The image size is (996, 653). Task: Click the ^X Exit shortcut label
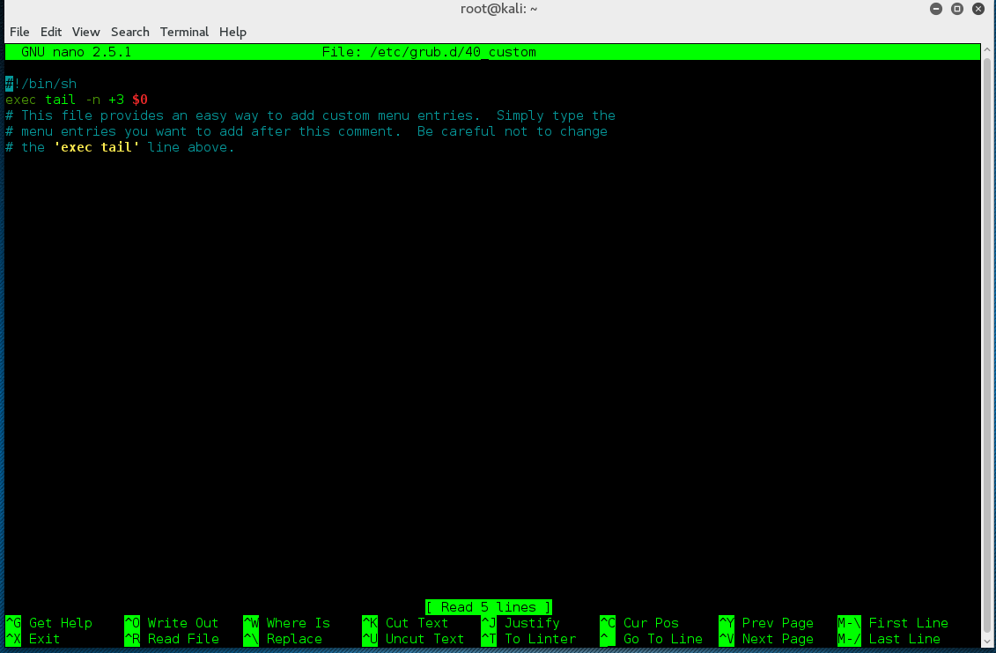[33, 639]
